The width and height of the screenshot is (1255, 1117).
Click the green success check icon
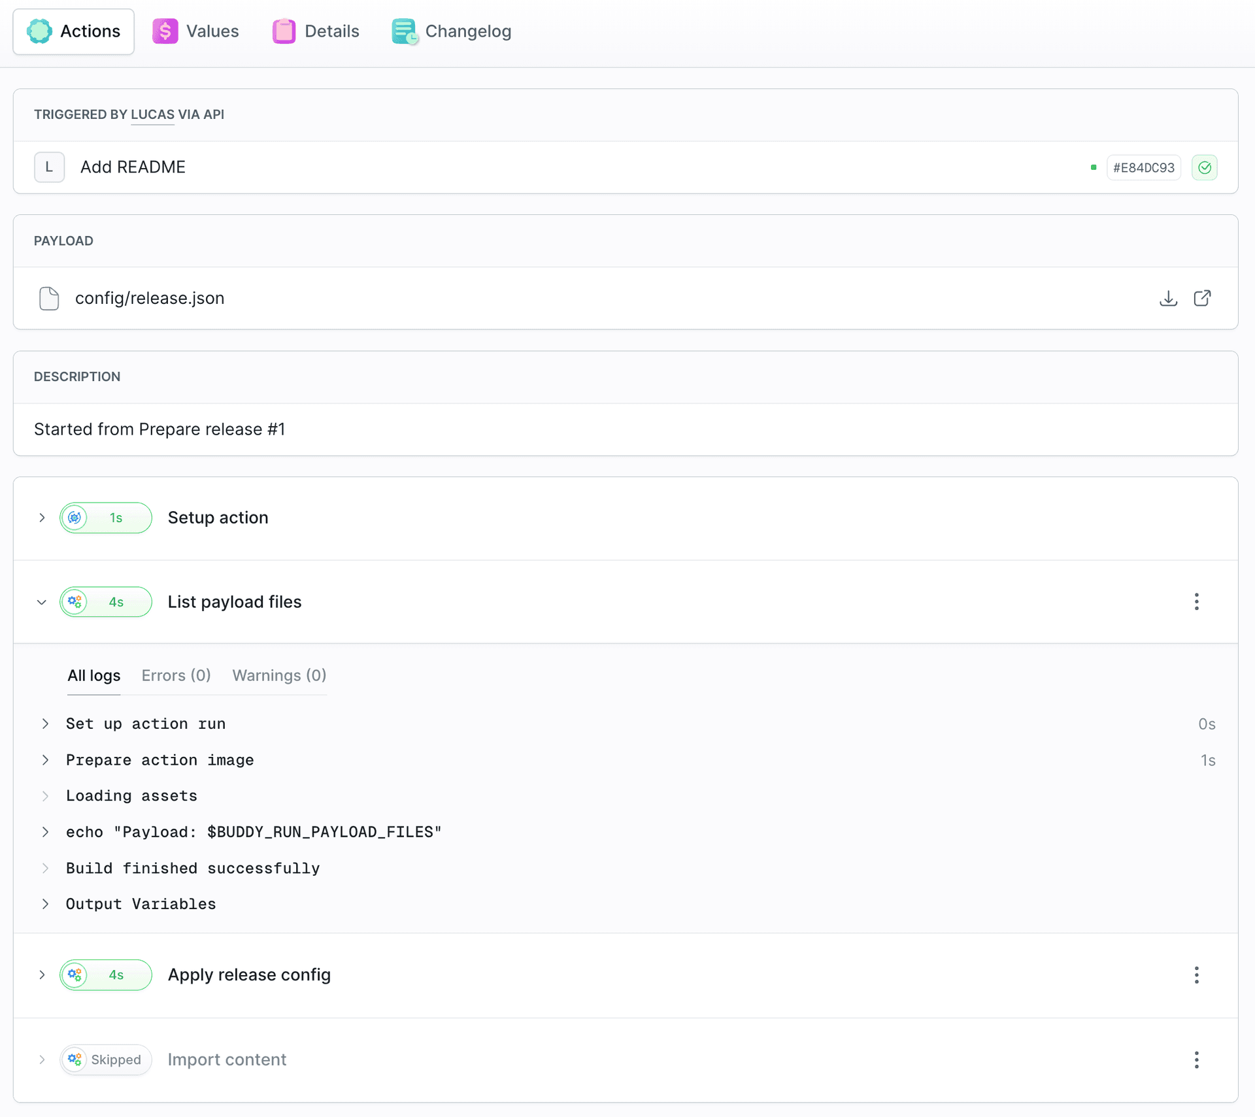[x=1204, y=168]
